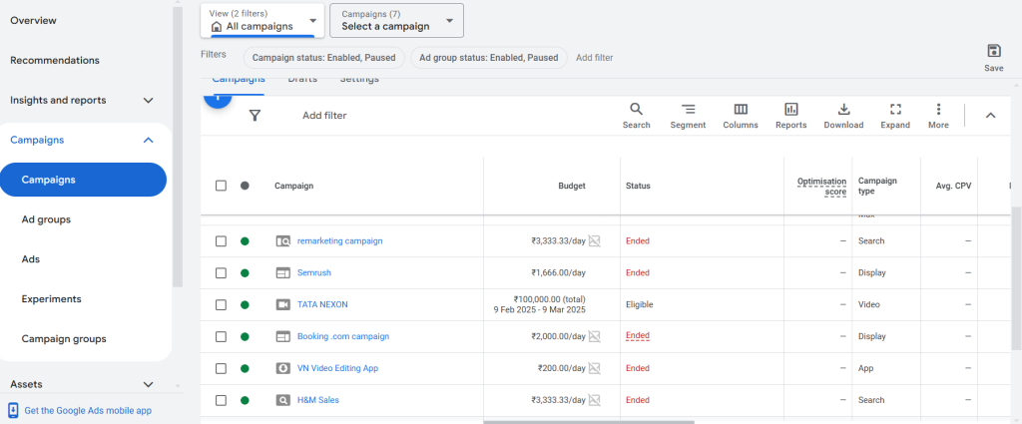Screen dimensions: 1022x424
Task: Expand the Assets sidebar section
Action: 148,384
